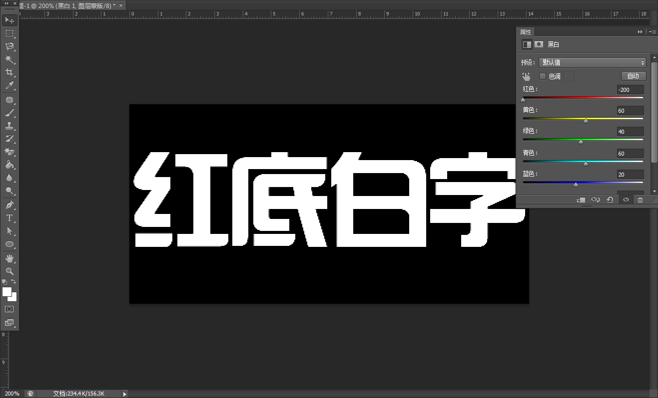Click the green (绿色) slider handle
The width and height of the screenshot is (658, 398).
coord(581,142)
